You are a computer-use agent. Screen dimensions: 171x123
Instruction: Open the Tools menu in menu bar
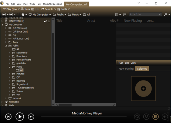tap(32, 4)
